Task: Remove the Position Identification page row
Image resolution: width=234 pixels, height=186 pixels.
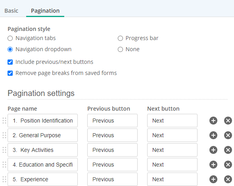Action: (228, 121)
